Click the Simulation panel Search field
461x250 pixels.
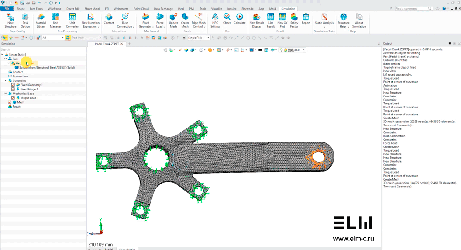pos(43,49)
